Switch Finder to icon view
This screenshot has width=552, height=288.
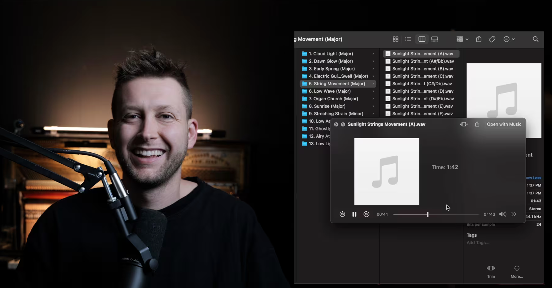[395, 39]
